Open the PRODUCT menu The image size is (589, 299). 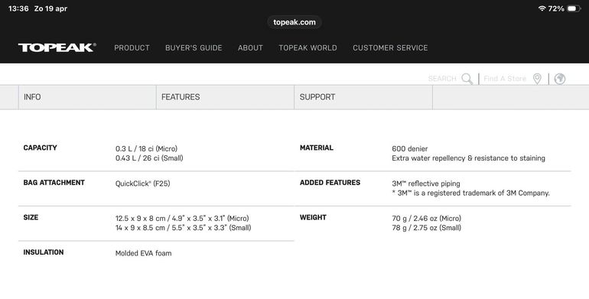tap(132, 48)
